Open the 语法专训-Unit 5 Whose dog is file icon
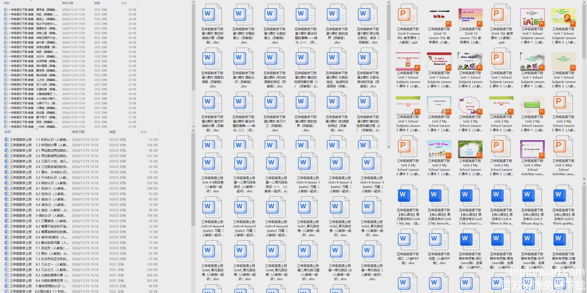This screenshot has height=293, width=587. pos(532,196)
